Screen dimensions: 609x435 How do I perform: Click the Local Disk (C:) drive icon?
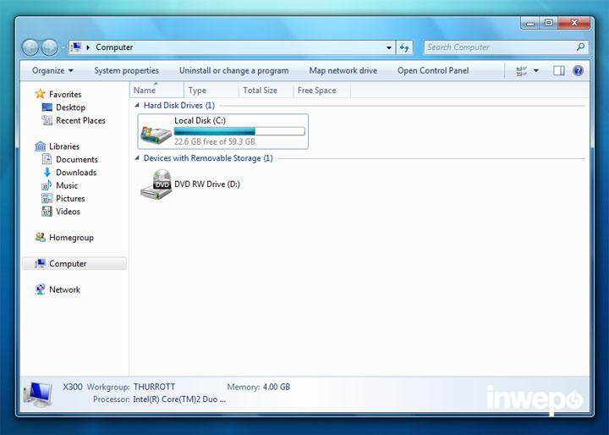click(x=156, y=135)
